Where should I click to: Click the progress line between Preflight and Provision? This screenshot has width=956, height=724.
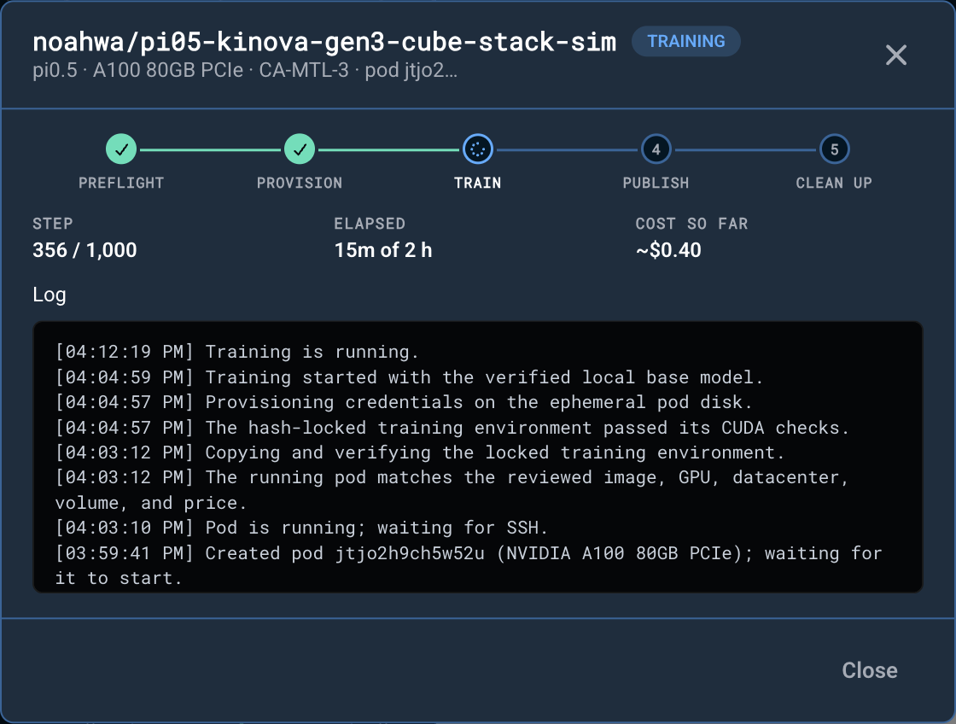click(x=210, y=149)
